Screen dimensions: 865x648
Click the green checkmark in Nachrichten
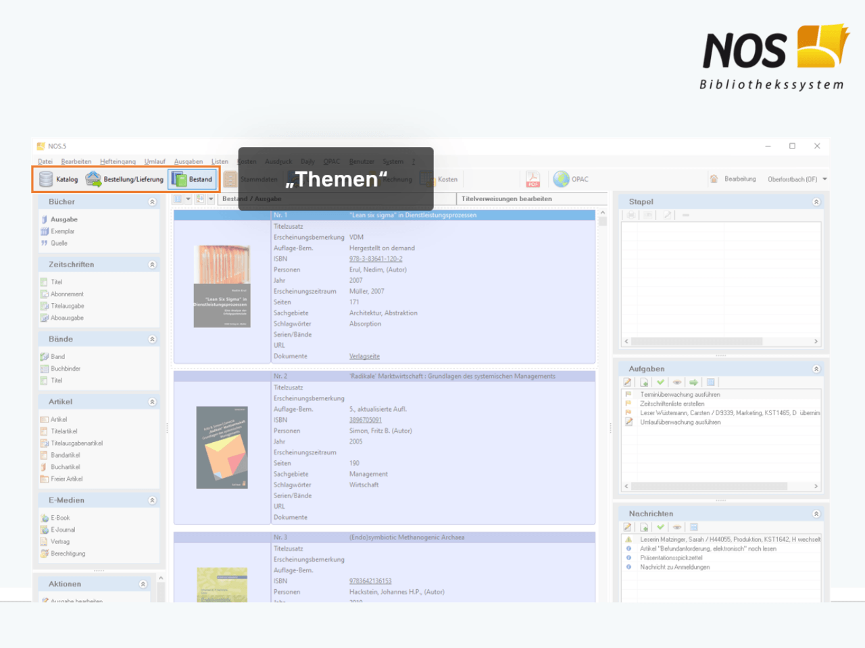[660, 527]
